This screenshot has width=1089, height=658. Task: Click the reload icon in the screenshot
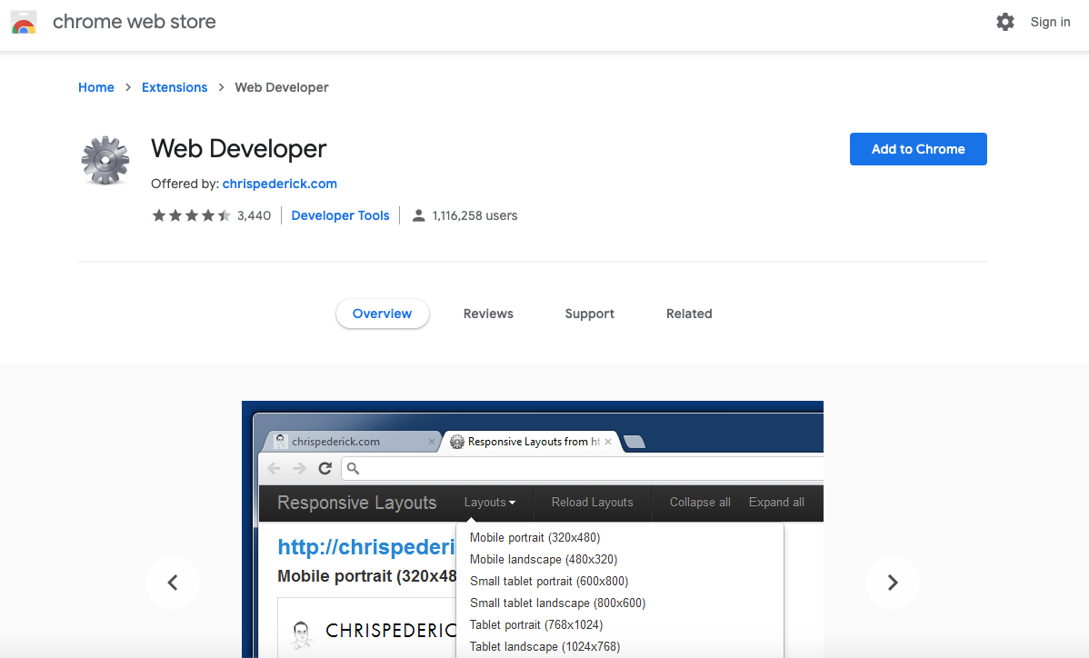(325, 469)
